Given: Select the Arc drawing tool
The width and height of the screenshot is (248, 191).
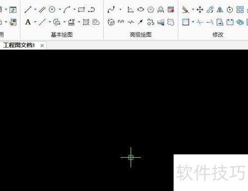Looking at the screenshot, I should click(x=67, y=9).
